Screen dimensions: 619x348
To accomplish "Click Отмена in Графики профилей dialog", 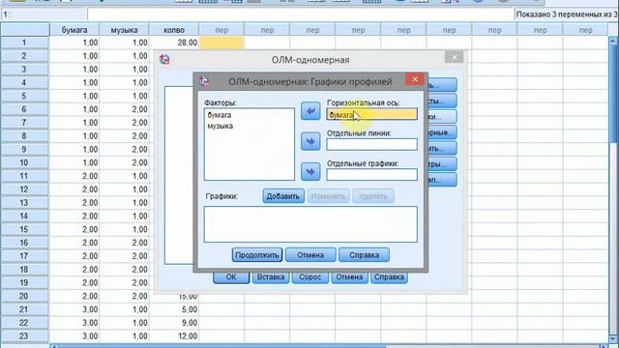I will (310, 255).
